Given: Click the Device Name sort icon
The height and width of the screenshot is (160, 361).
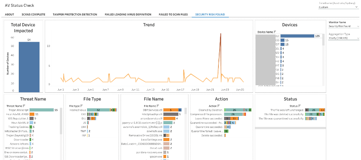Looking at the screenshot, I should pos(275,32).
